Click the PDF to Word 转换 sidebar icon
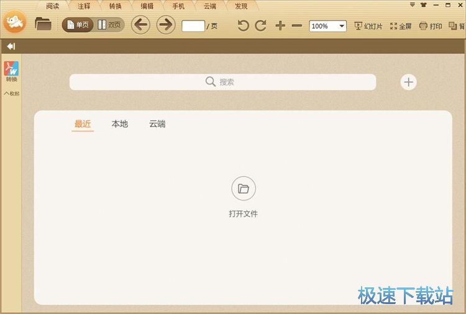Image resolution: width=466 pixels, height=314 pixels. click(x=11, y=71)
